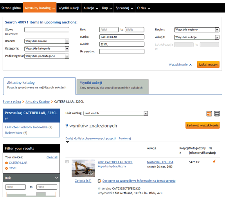Click the orange checkmark in Na placu column

[214, 162]
